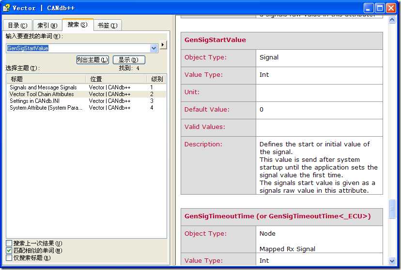This screenshot has width=401, height=270.
Task: Click level '2' cell in results list
Action: pyautogui.click(x=152, y=94)
